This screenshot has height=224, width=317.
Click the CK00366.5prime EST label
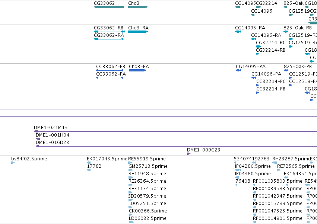[x=148, y=211]
